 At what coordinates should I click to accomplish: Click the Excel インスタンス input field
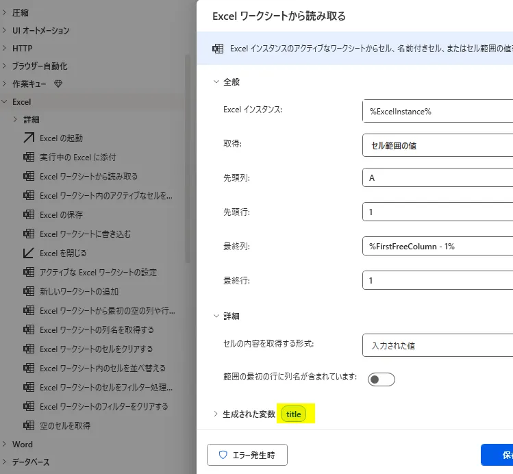[437, 111]
